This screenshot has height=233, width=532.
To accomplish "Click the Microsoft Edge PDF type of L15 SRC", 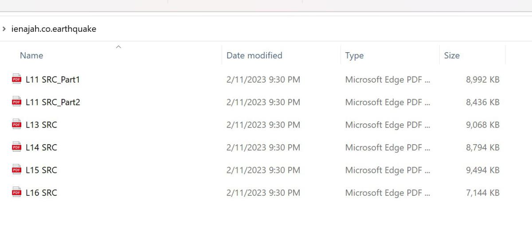I will [x=387, y=170].
